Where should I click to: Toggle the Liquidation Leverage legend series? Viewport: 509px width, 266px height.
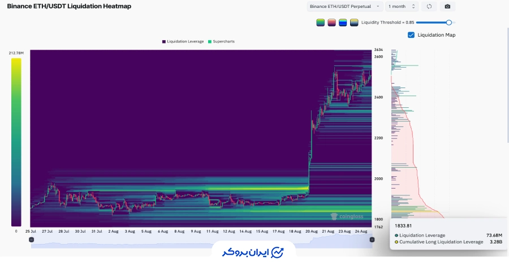[183, 41]
